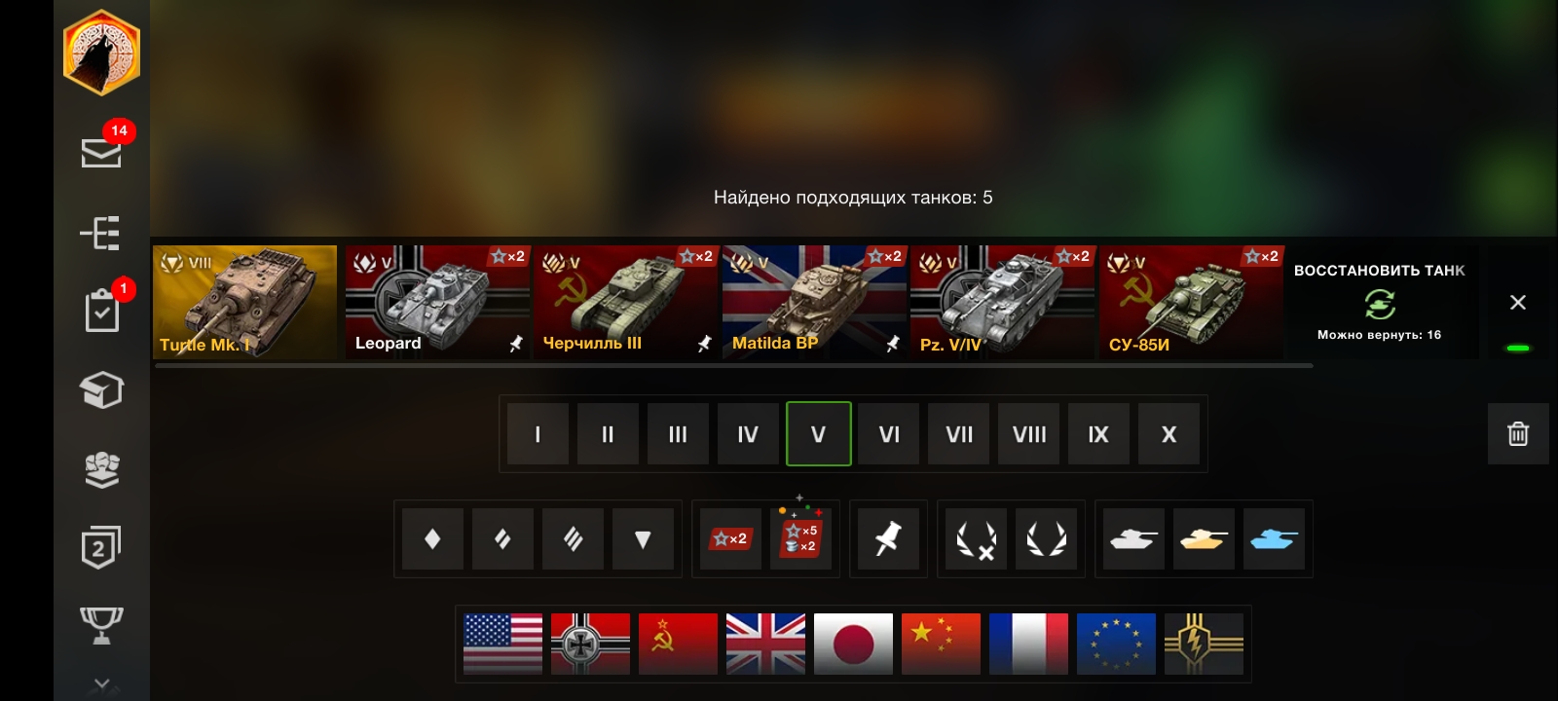This screenshot has height=701, width=1558.
Task: Open the crew icon in sidebar
Action: 101,470
